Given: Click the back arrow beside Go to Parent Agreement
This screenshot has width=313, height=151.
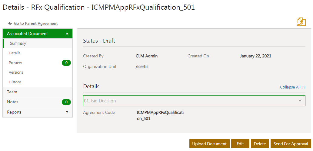Looking at the screenshot, I should pos(10,23).
